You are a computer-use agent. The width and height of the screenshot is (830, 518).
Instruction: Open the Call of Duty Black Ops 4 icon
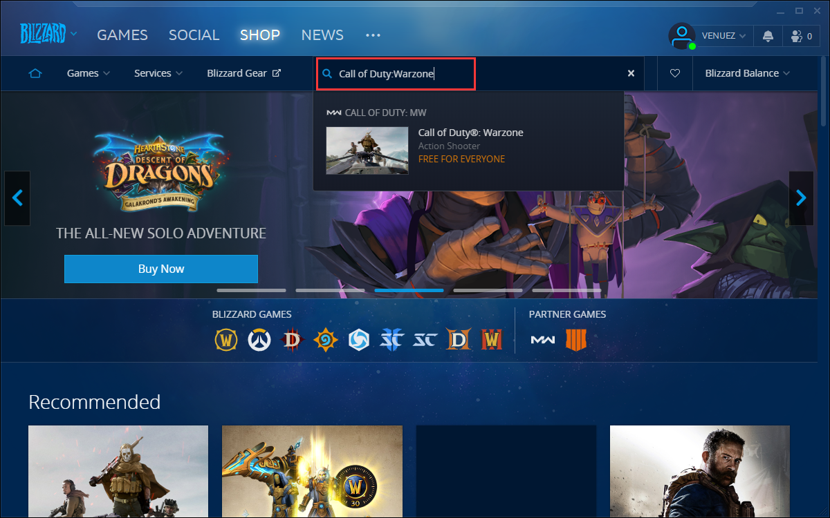pyautogui.click(x=575, y=340)
